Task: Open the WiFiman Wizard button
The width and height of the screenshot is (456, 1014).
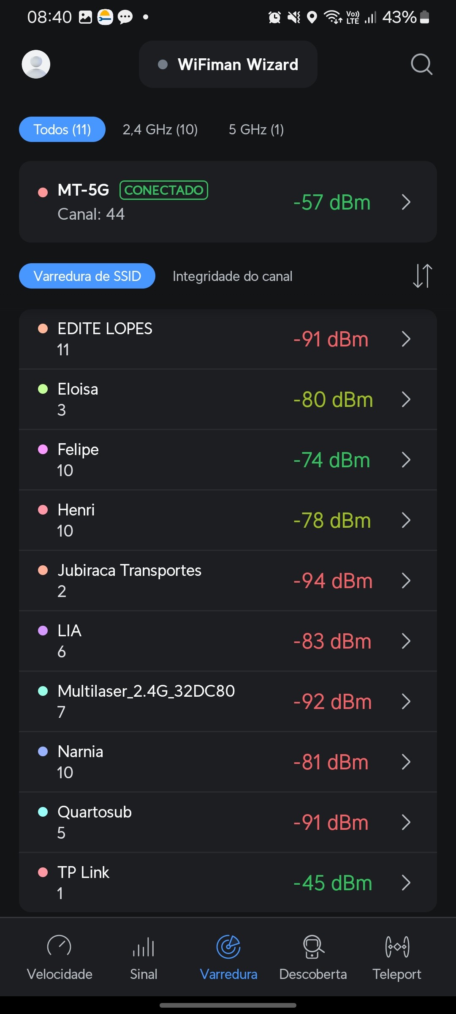Action: tap(228, 64)
